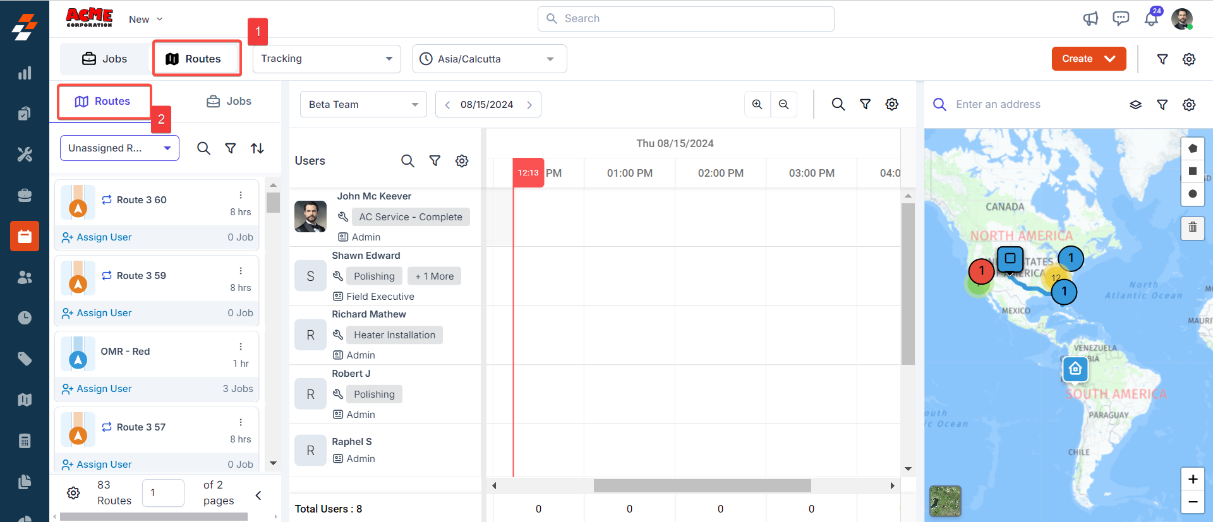The image size is (1213, 522).
Task: Click the orange Create button
Action: pos(1088,59)
